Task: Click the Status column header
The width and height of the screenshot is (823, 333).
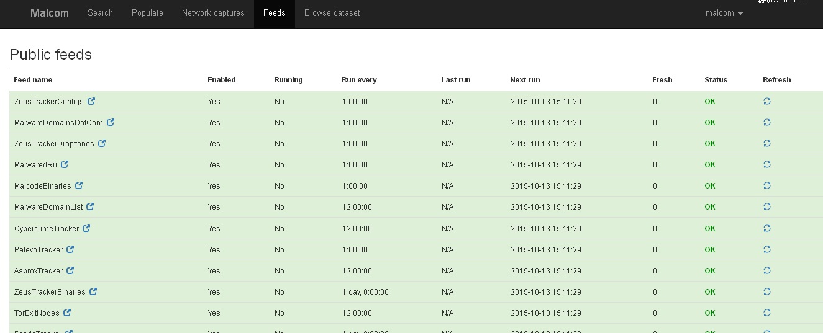Action: tap(716, 80)
